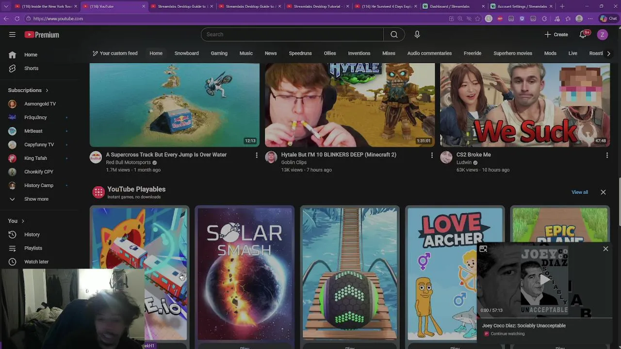Open browser settings and more menu
Screen dimensions: 621x349
point(590,18)
